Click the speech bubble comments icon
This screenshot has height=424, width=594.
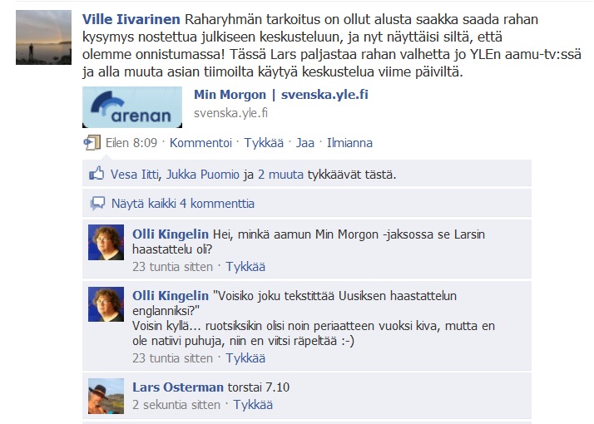[97, 204]
